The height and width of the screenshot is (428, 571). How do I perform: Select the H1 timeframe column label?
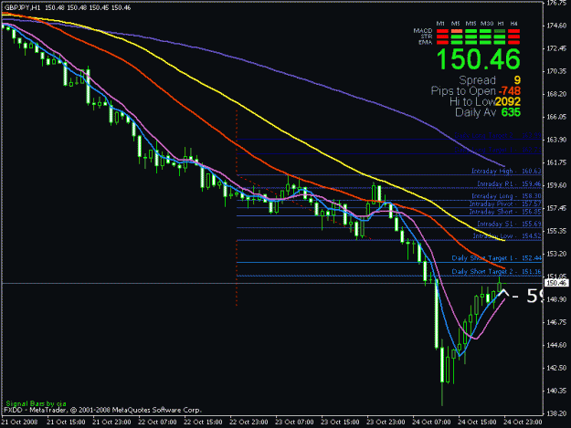pos(501,24)
